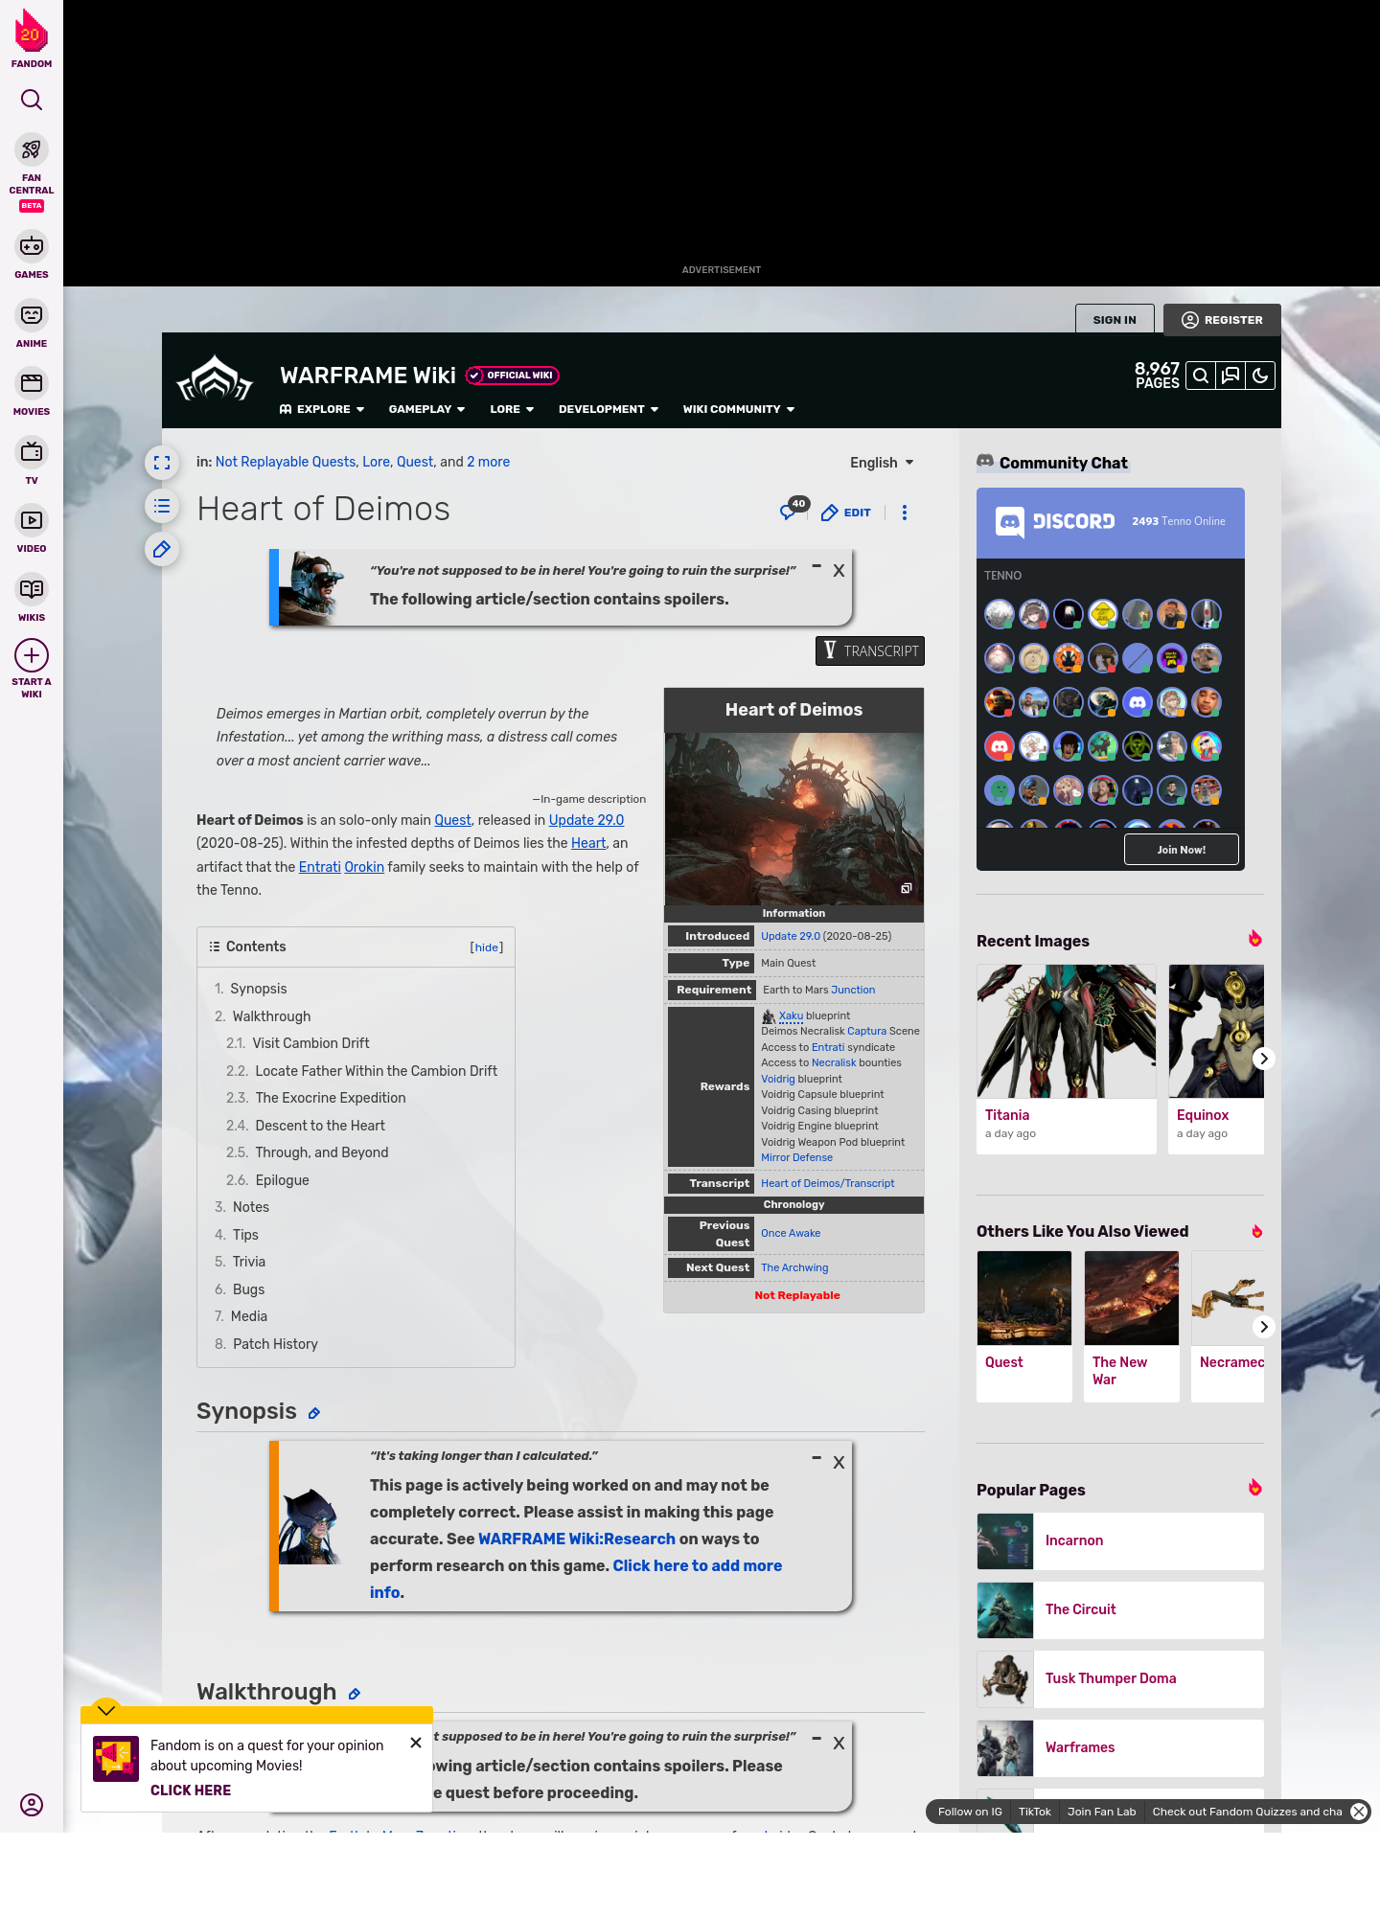Open the Games sidebar icon
1380x1916 pixels.
click(32, 246)
